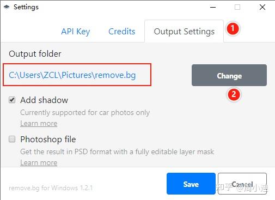Cancel the settings changes

[x=242, y=184]
